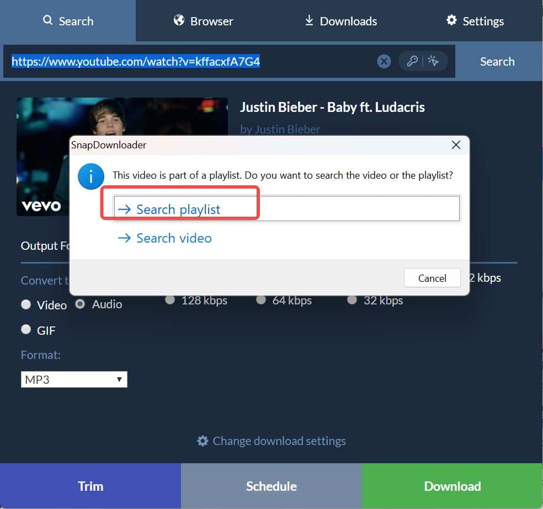Switch to the Browser tab
543x509 pixels.
[x=203, y=20]
